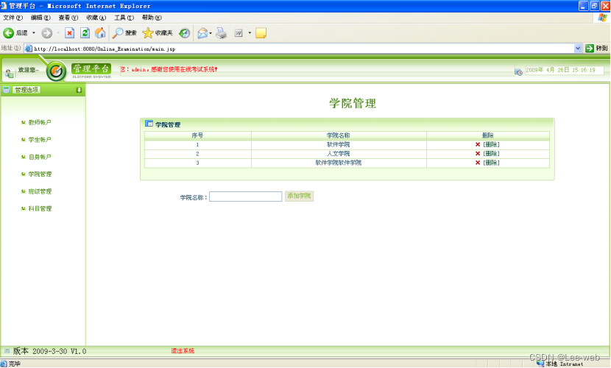Open the 编辑 menu
The width and height of the screenshot is (611, 368).
coord(40,18)
